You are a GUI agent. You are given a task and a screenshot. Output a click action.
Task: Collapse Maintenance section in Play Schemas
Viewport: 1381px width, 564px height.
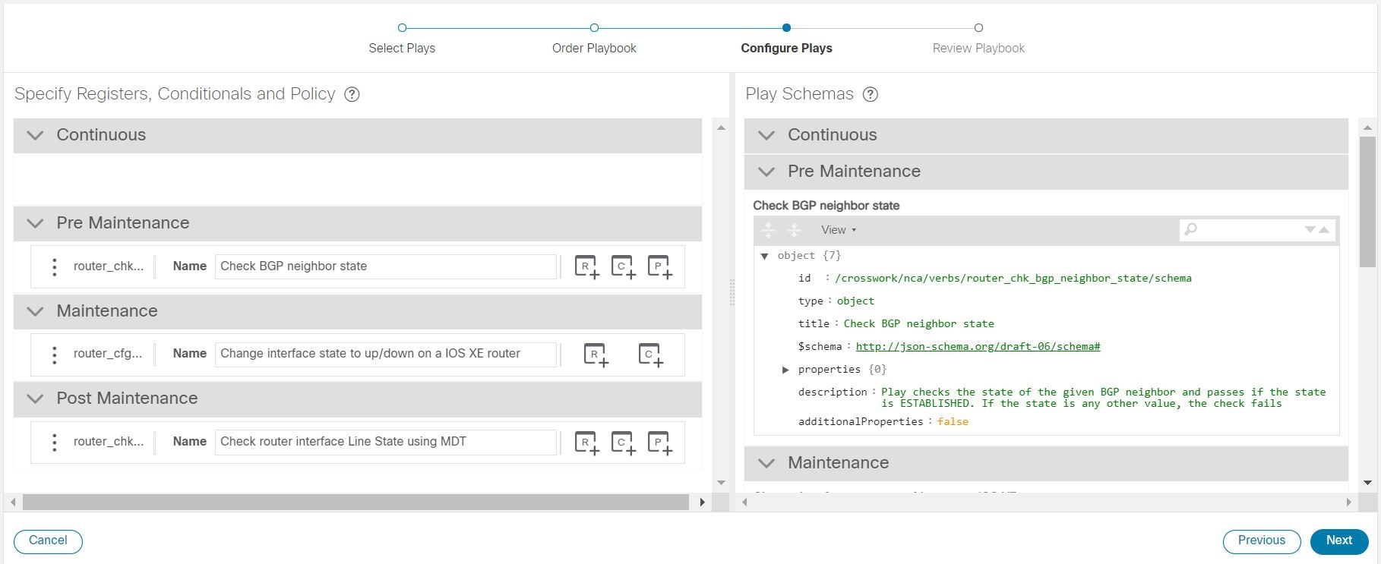[x=766, y=463]
